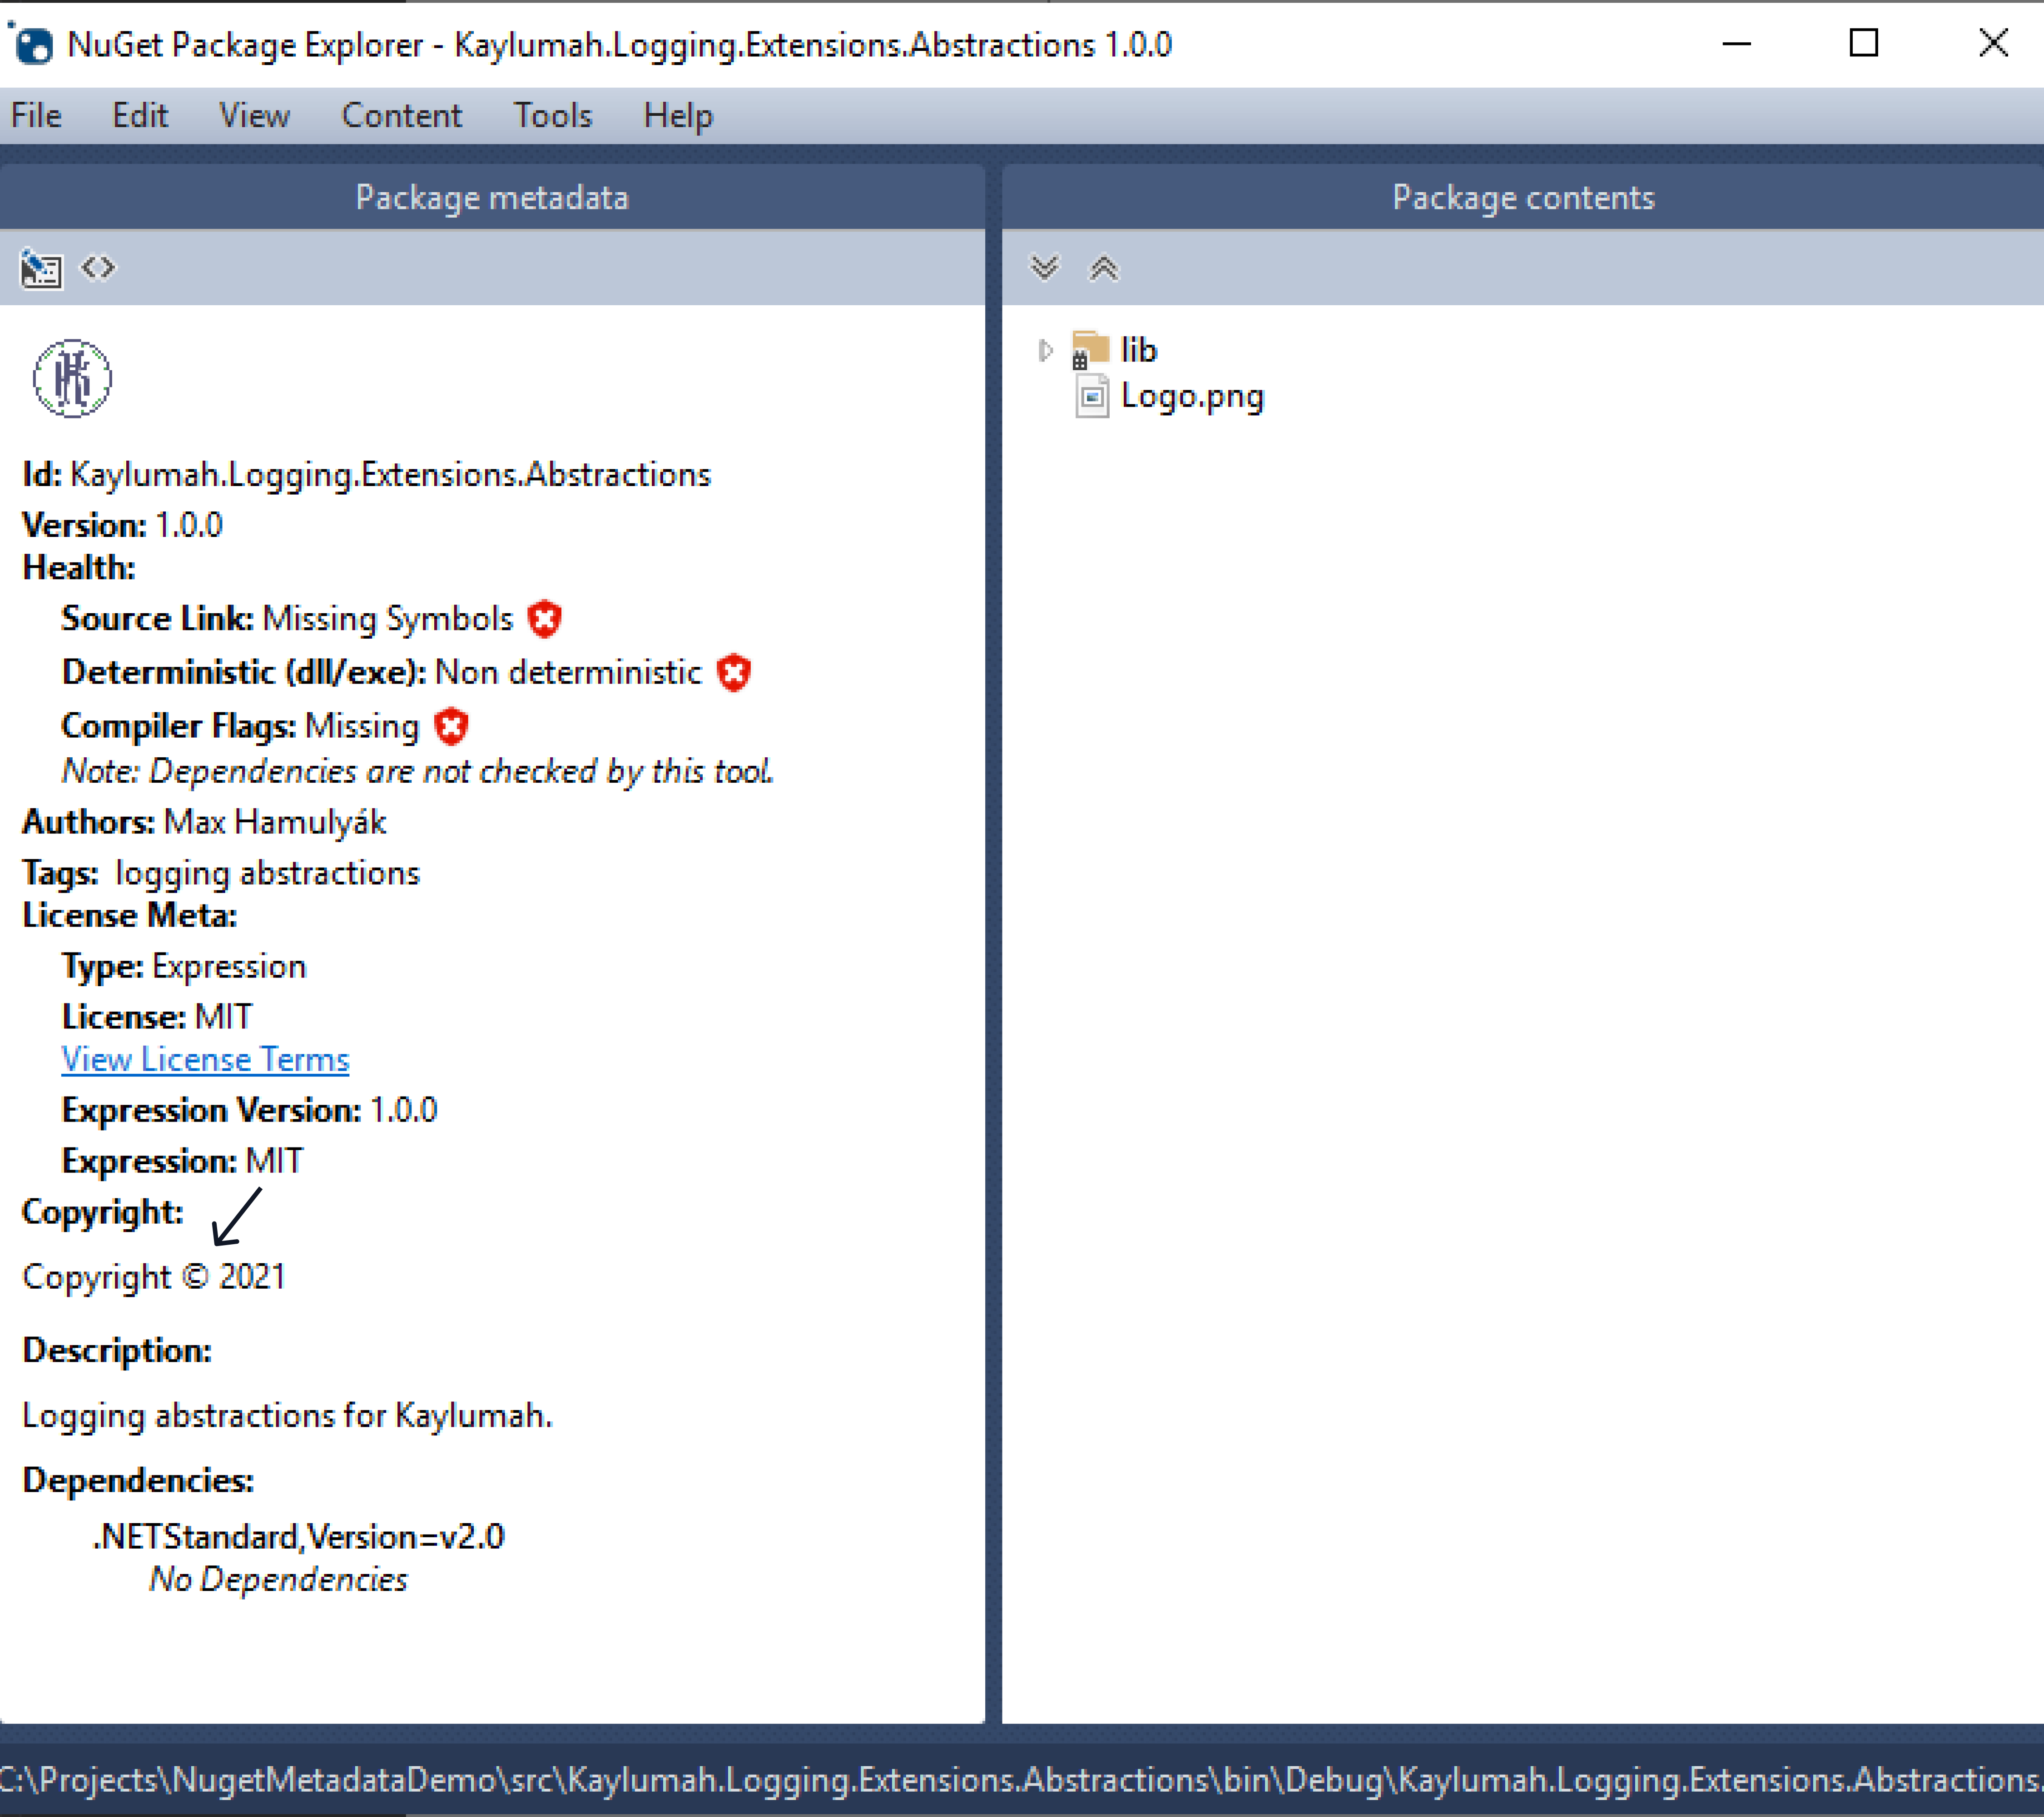The image size is (2044, 1817).
Task: Click the file path in the status bar
Action: 1022,1781
